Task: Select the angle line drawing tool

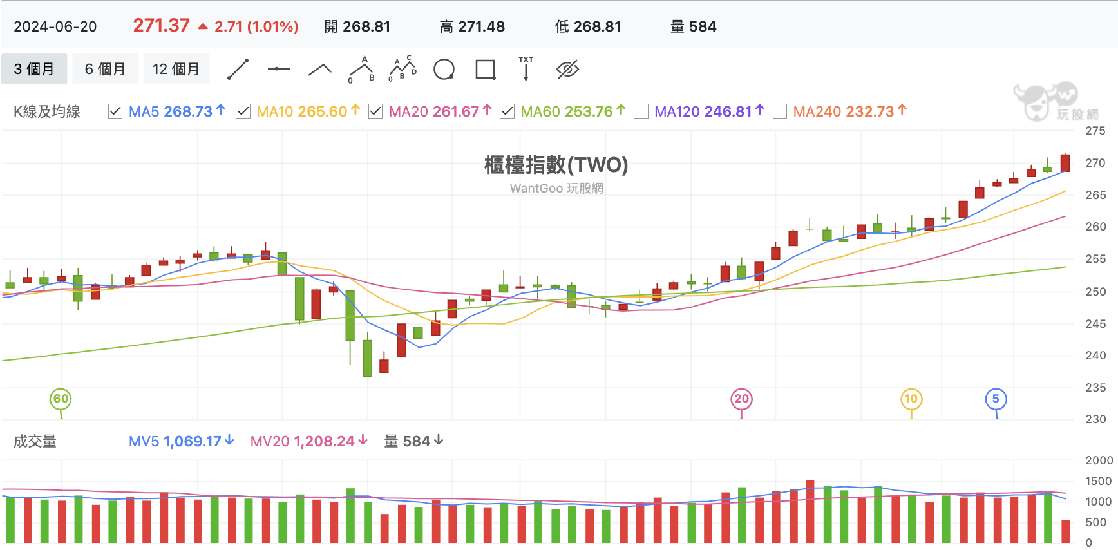Action: click(320, 70)
